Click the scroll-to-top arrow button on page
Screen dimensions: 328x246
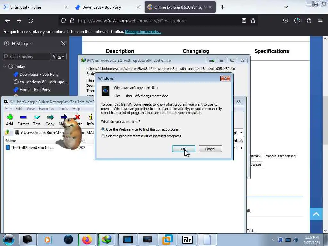pos(316,214)
